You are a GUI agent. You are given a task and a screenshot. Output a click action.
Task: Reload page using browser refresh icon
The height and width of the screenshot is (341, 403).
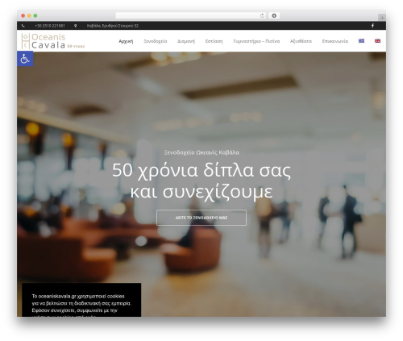(262, 15)
